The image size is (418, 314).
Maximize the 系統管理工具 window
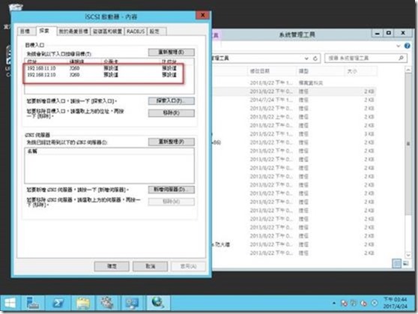pyautogui.click(x=389, y=33)
